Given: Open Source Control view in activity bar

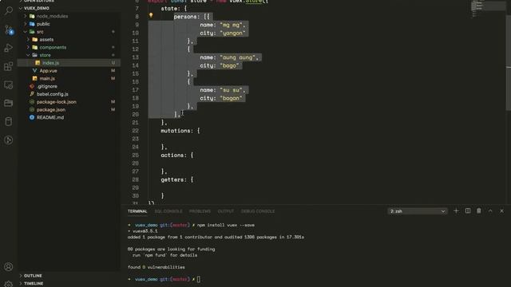Looking at the screenshot, I should [9, 30].
